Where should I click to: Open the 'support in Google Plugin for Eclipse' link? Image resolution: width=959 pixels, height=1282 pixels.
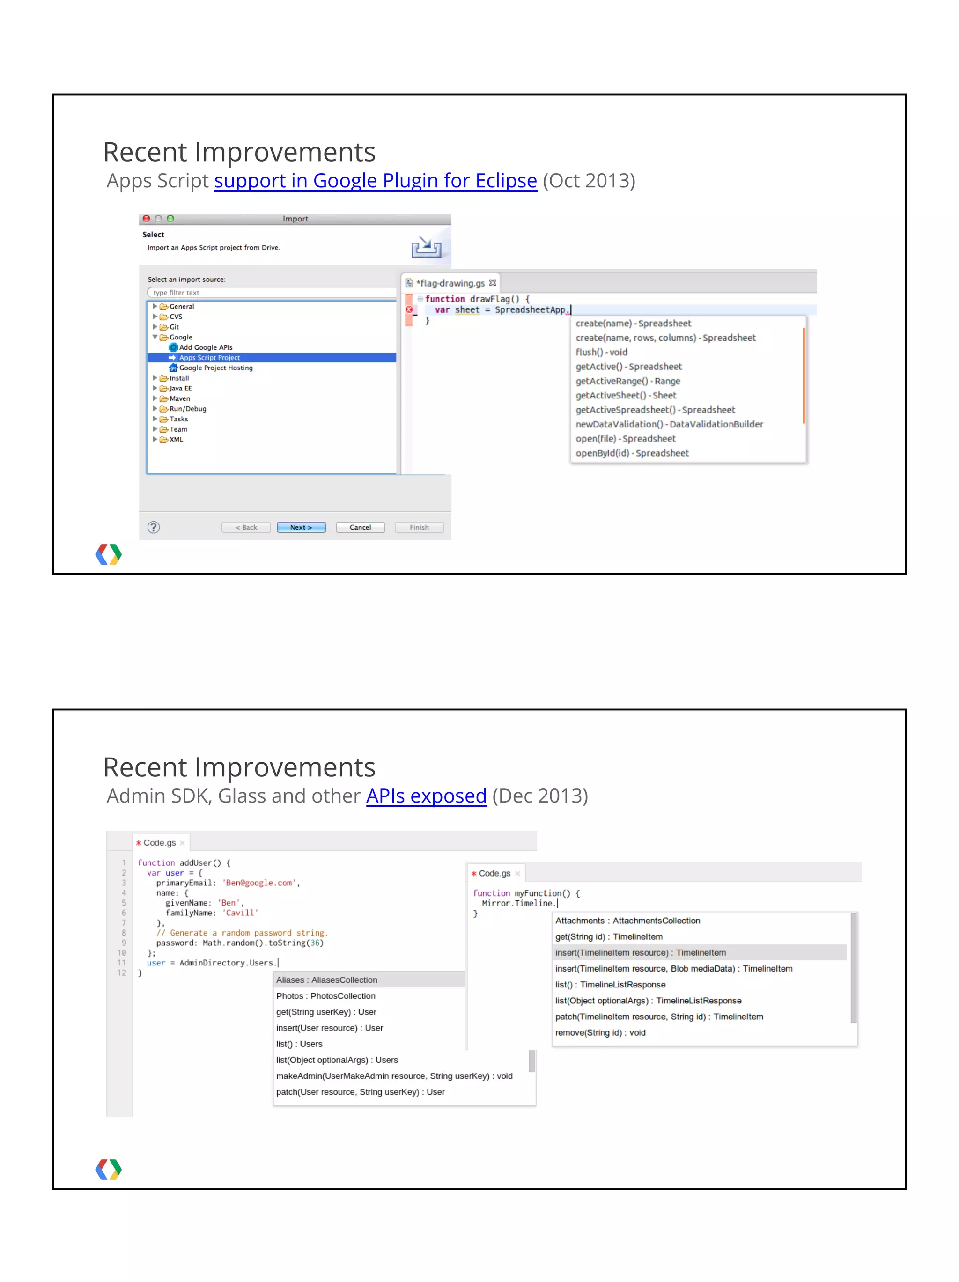click(x=375, y=181)
